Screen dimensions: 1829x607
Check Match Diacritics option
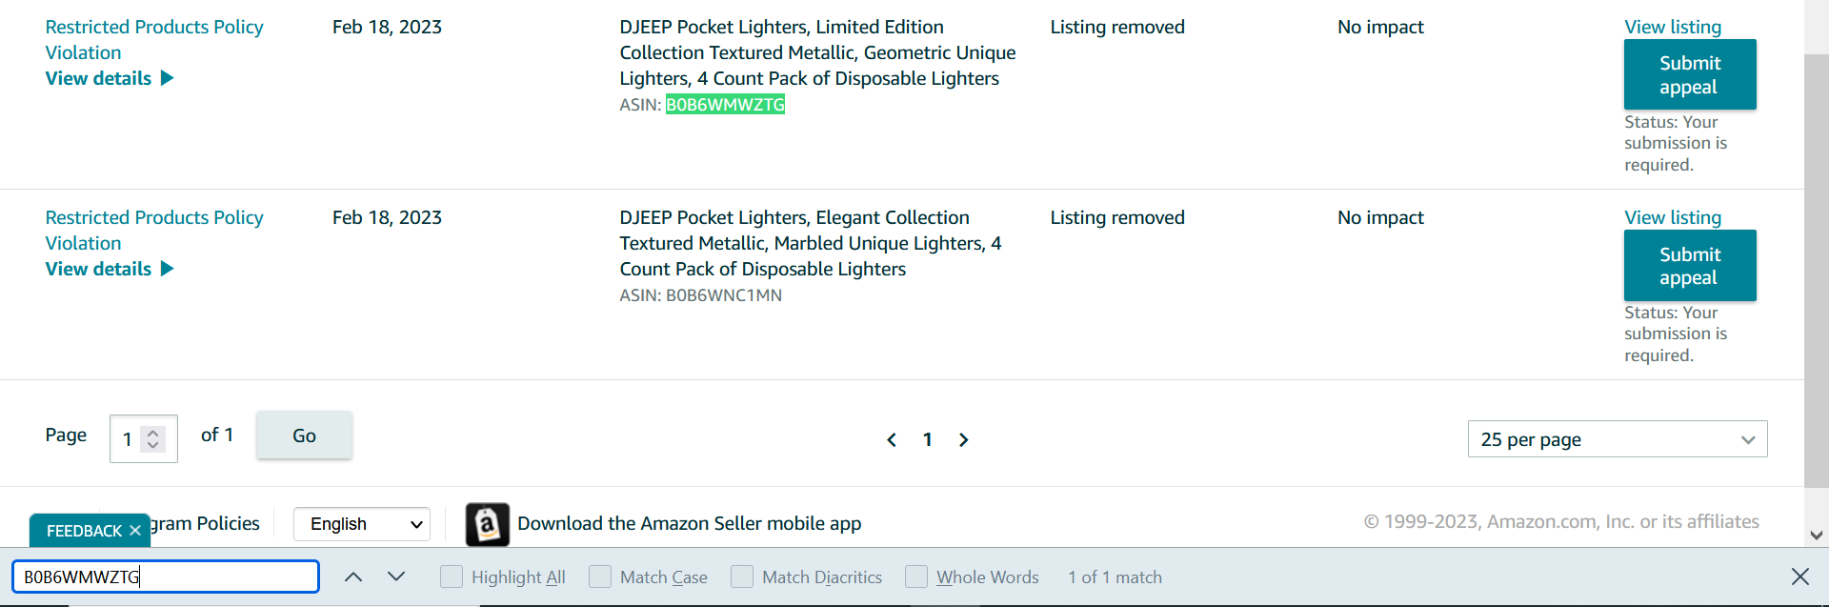pyautogui.click(x=742, y=577)
